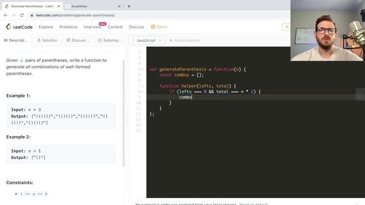
Task: Click the 'Constraints:' heading
Action: pos(20,183)
